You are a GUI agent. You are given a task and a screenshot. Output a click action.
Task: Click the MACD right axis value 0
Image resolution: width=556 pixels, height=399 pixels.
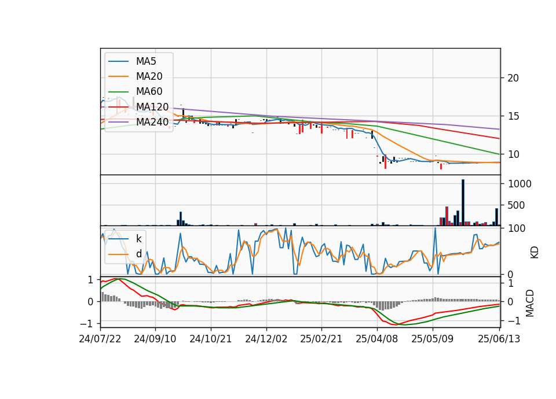511,302
